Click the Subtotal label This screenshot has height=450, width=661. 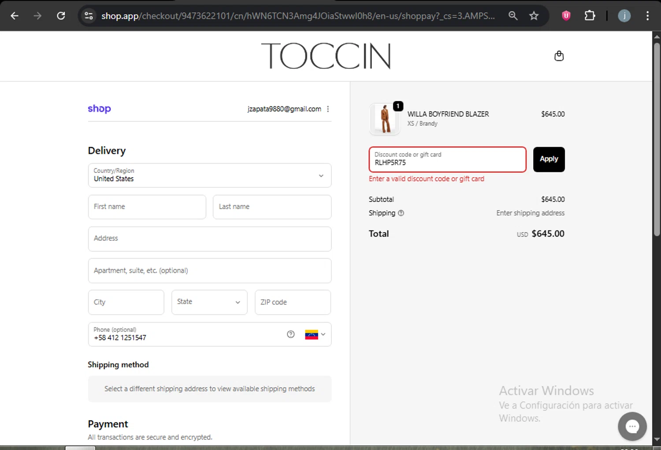pyautogui.click(x=381, y=199)
